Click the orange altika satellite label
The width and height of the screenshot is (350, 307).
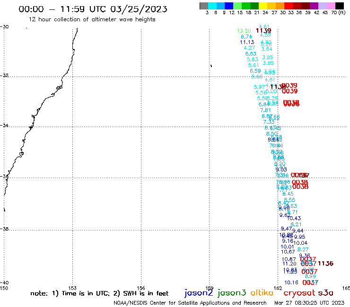pyautogui.click(x=262, y=292)
